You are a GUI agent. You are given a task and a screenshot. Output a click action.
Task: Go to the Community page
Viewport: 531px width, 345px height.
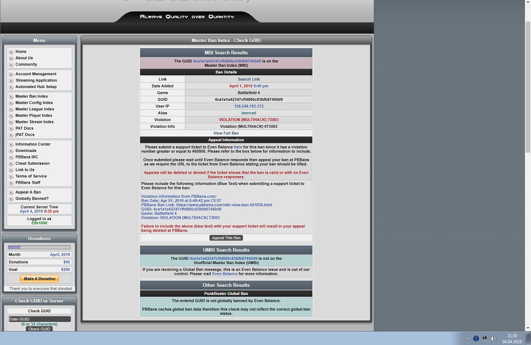click(x=26, y=64)
